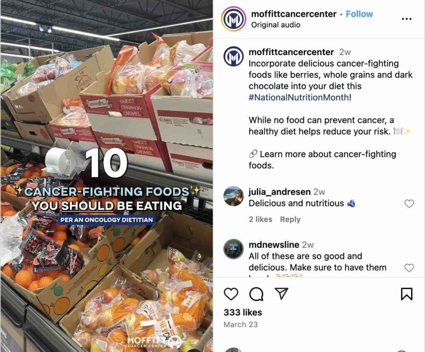Image resolution: width=425 pixels, height=352 pixels.
Task: Open the #NationalNutritionMonth hashtag
Action: pos(299,97)
